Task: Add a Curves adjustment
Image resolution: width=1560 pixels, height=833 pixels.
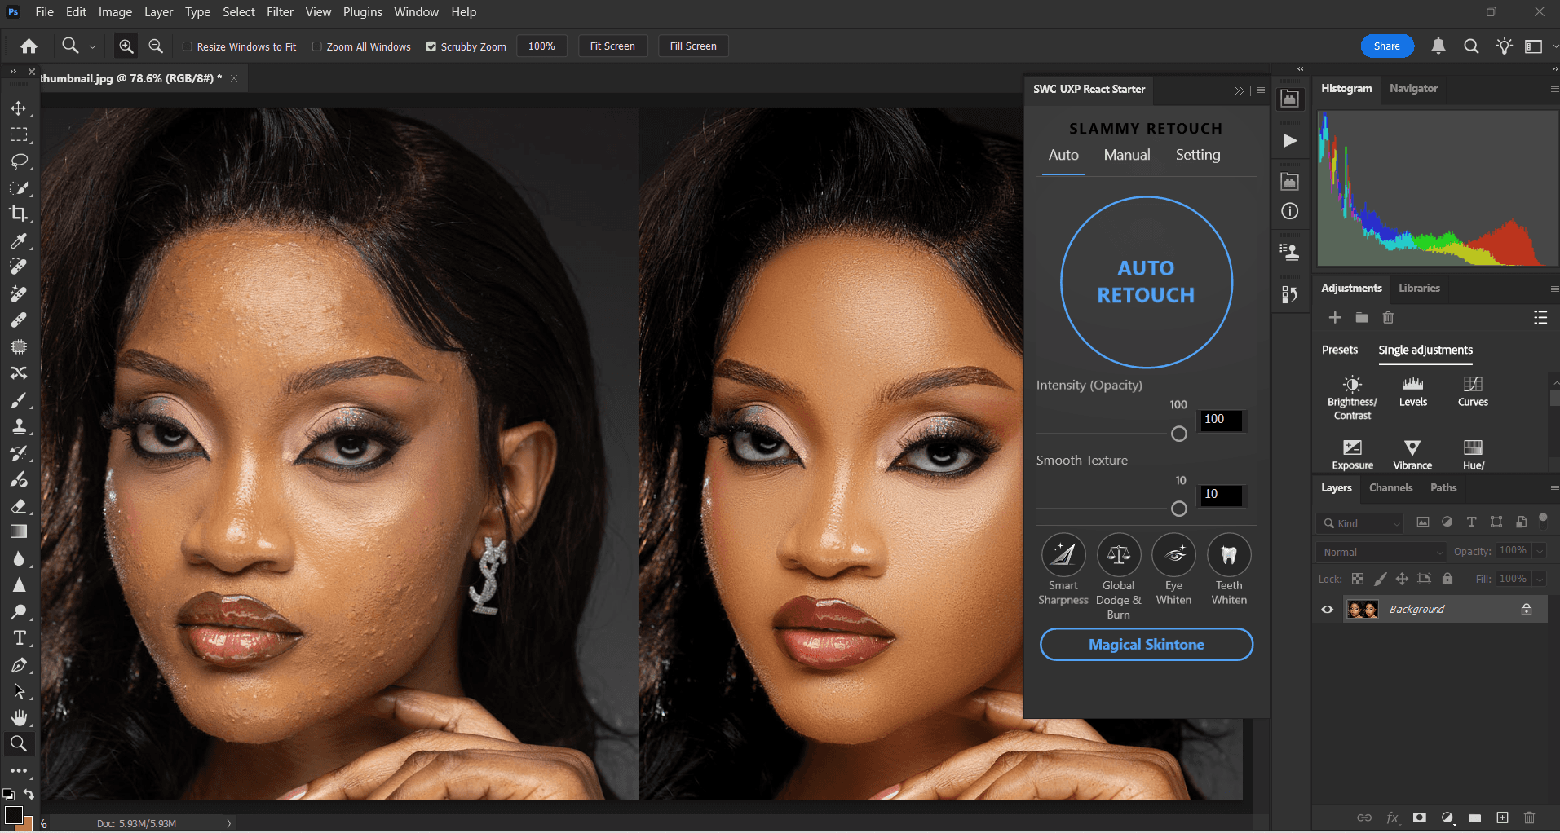Action: click(1473, 391)
